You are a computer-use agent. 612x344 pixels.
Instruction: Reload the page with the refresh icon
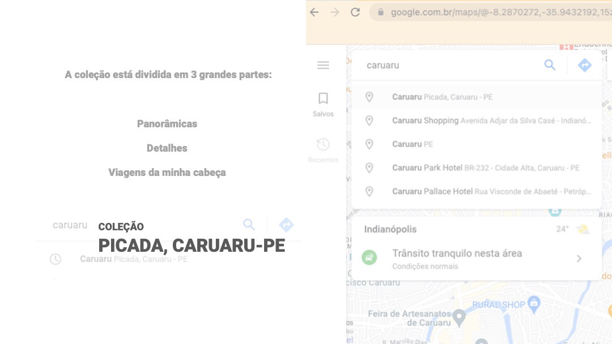(355, 12)
